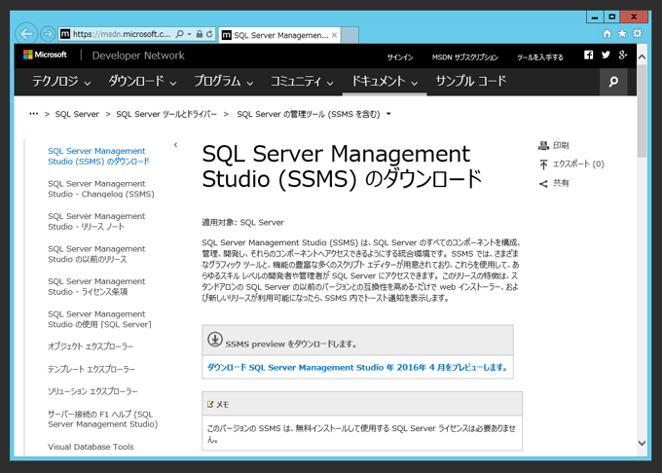Image resolution: width=662 pixels, height=473 pixels.
Task: Open the プログラム menu
Action: (224, 82)
